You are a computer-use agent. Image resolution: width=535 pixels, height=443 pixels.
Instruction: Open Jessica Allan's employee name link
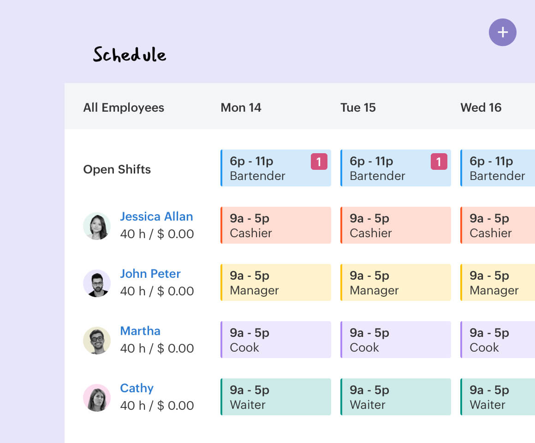tap(156, 216)
